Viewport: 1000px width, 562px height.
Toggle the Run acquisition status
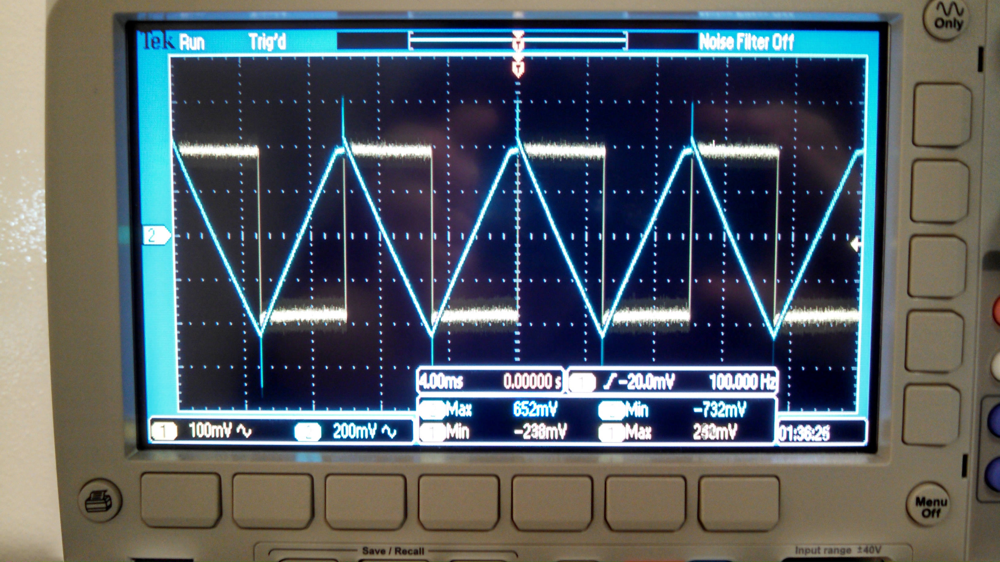[x=192, y=42]
